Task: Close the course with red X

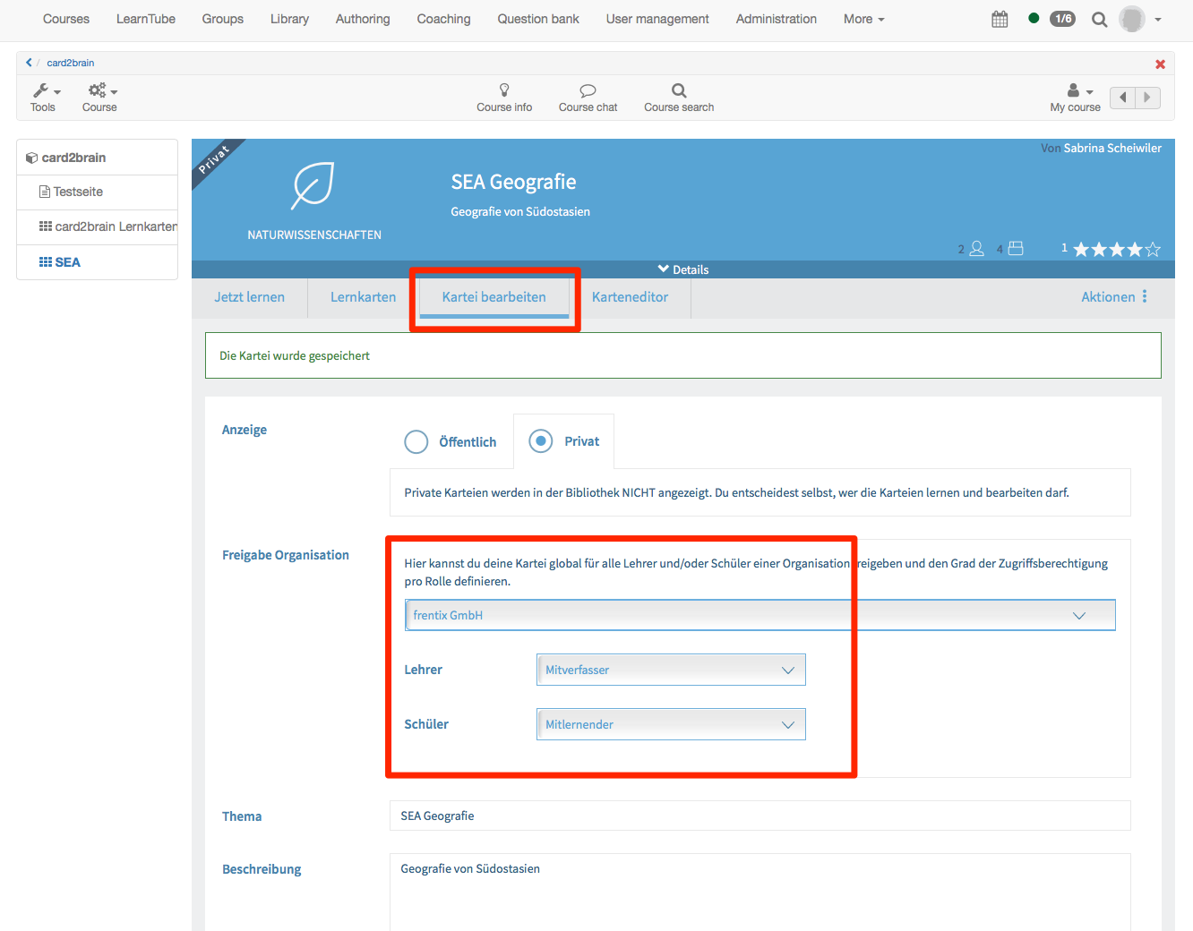Action: tap(1160, 64)
